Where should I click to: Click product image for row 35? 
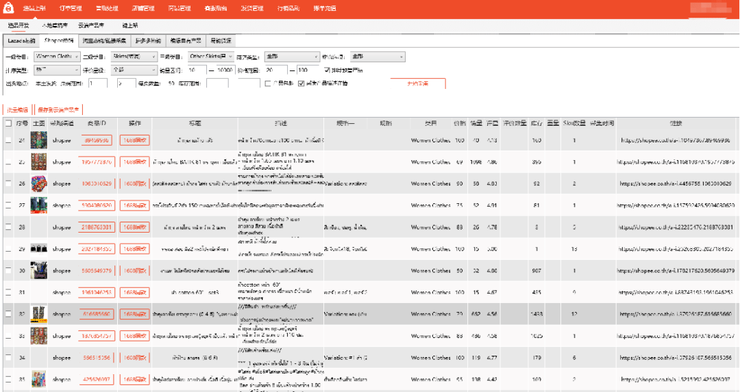click(38, 379)
